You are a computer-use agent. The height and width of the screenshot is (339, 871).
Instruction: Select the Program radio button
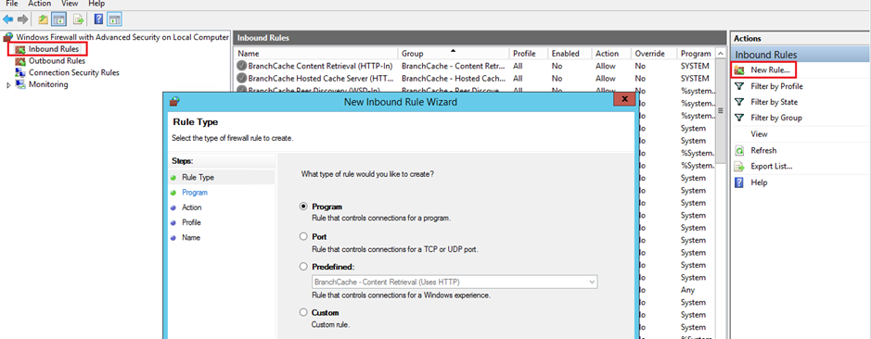click(303, 206)
